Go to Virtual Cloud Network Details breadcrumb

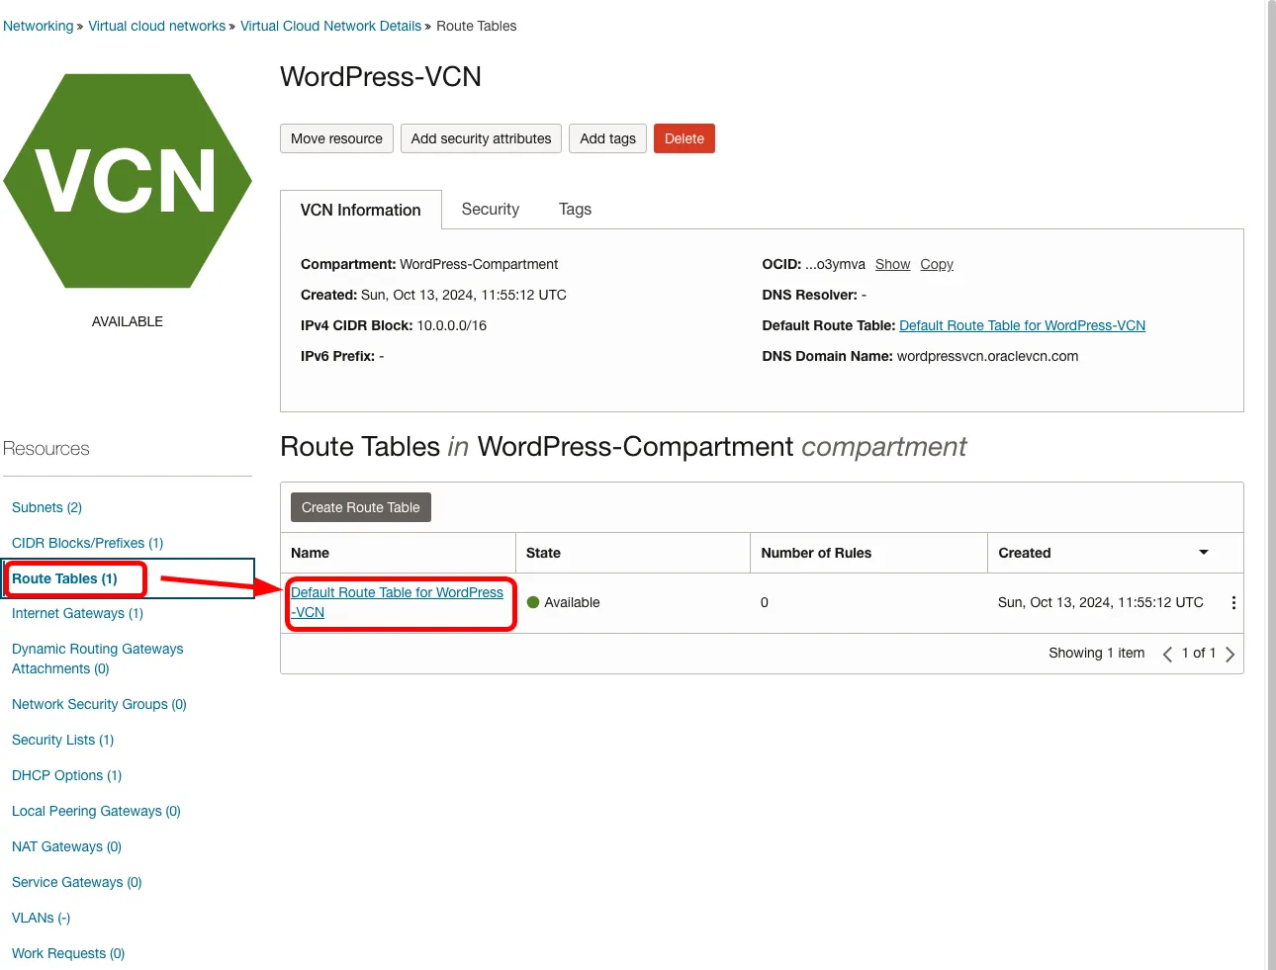pos(330,26)
